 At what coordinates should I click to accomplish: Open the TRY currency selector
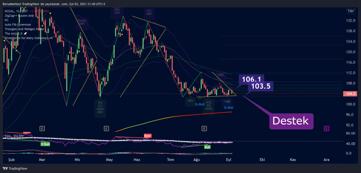[x=350, y=11]
